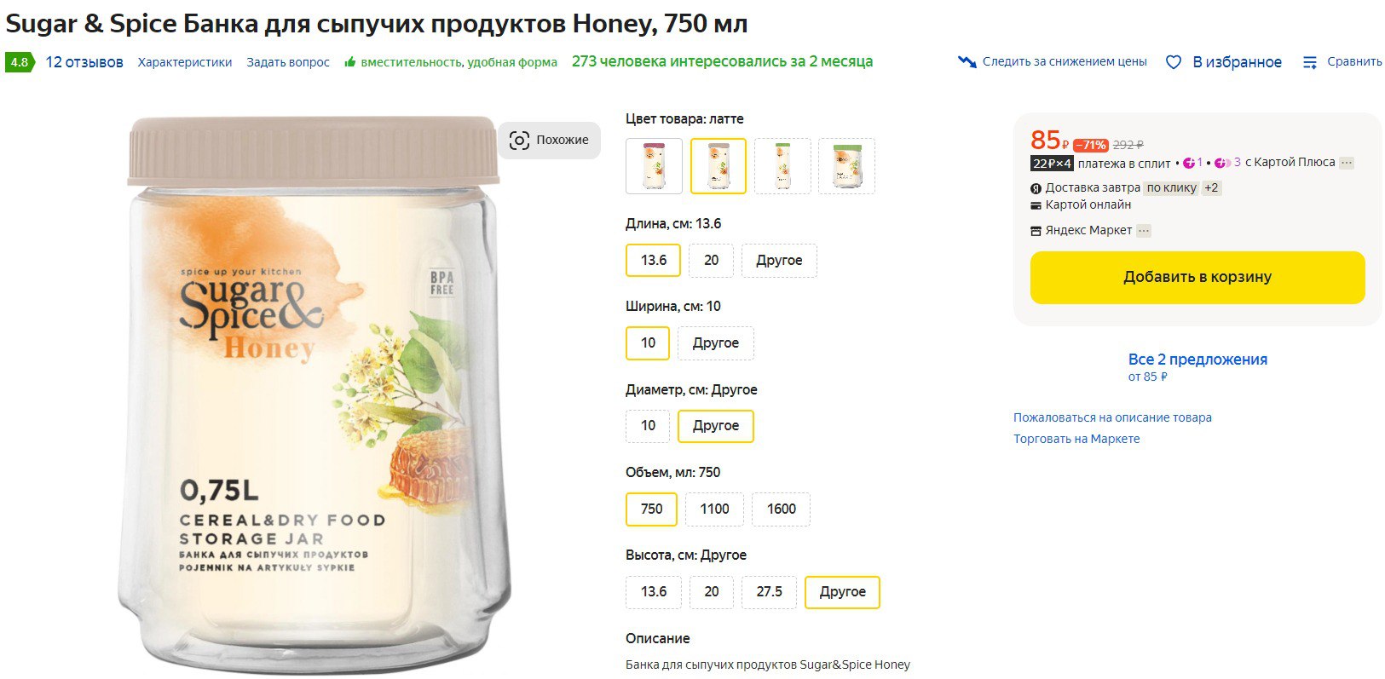
Task: Open the Характеристики section
Action: coord(185,62)
